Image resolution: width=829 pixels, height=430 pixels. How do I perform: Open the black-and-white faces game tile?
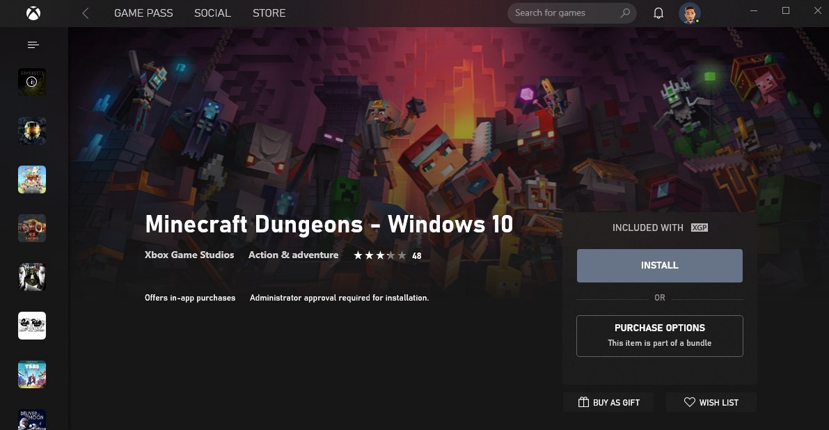coord(32,277)
